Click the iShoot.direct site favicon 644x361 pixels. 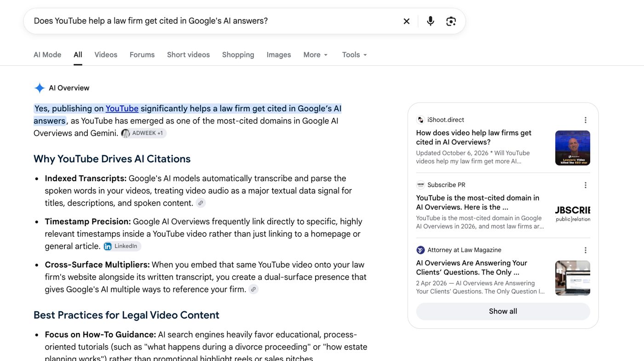pyautogui.click(x=420, y=120)
